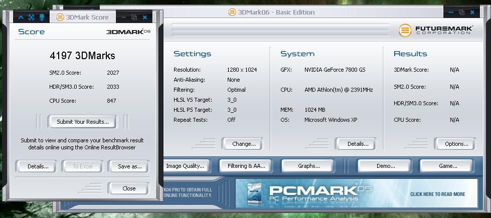Minimize the 3DMark06 main window
Screen dimensions: 491x218
click(451, 13)
